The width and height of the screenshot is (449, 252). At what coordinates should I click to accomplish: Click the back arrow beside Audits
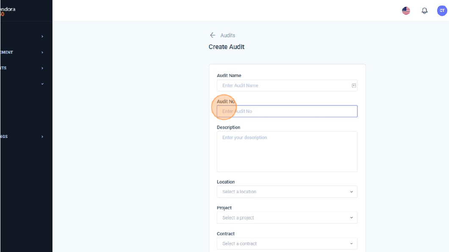coord(213,35)
